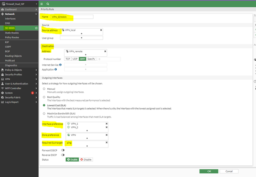The height and width of the screenshot is (177, 256).
Task: Toggle the Reverse DSCP switch
Action: (x=63, y=155)
